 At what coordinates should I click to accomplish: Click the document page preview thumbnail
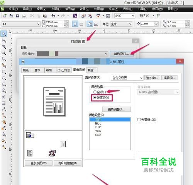point(54,102)
